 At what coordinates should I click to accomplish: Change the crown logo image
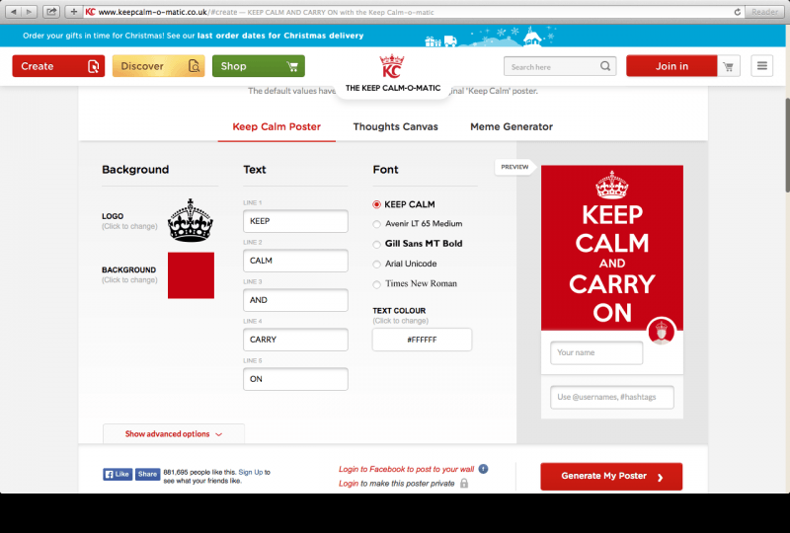(x=191, y=220)
